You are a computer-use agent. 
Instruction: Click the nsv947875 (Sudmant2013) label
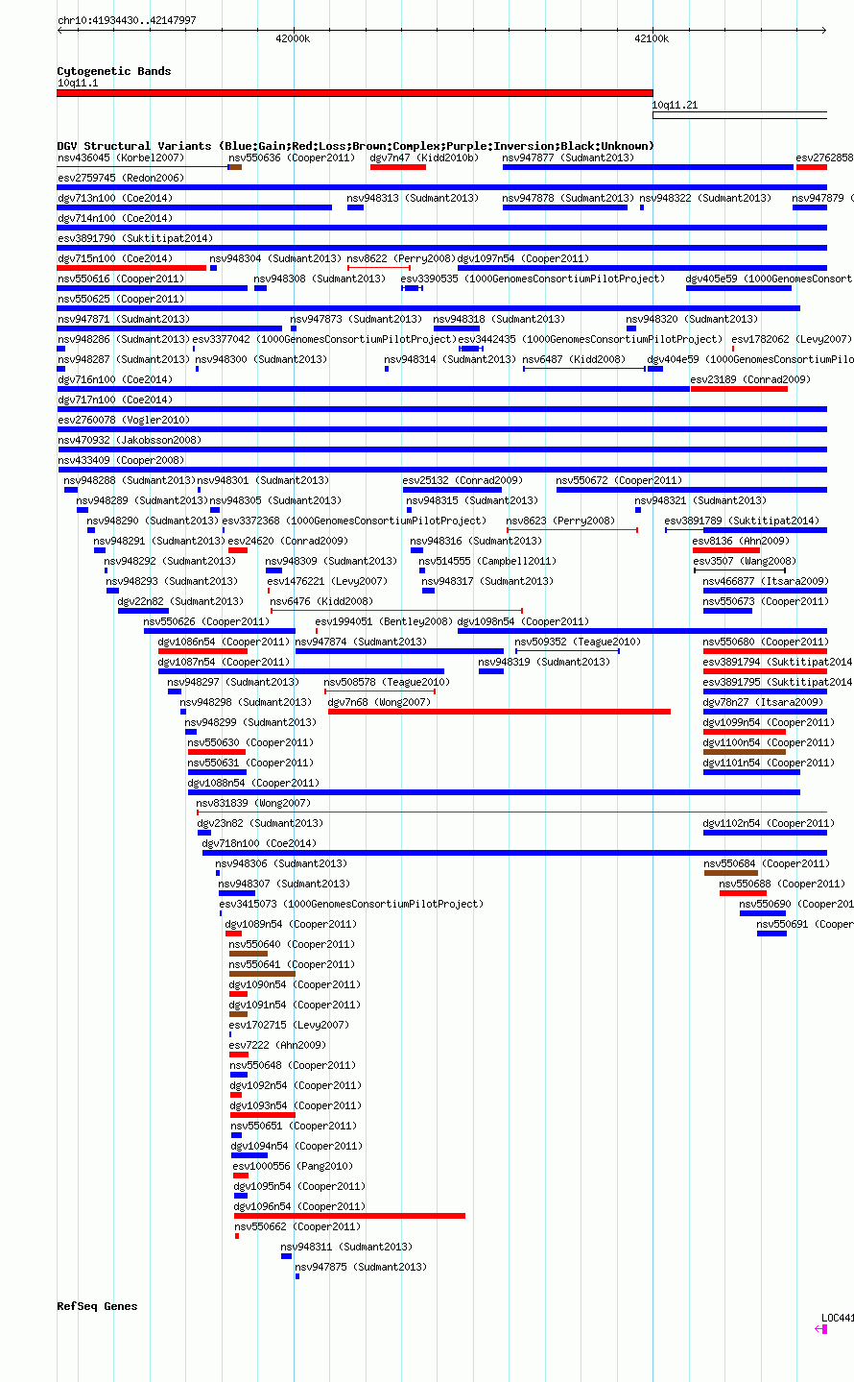tap(362, 1267)
